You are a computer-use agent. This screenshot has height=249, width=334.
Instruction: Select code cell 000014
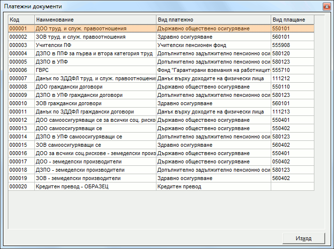(x=21, y=136)
